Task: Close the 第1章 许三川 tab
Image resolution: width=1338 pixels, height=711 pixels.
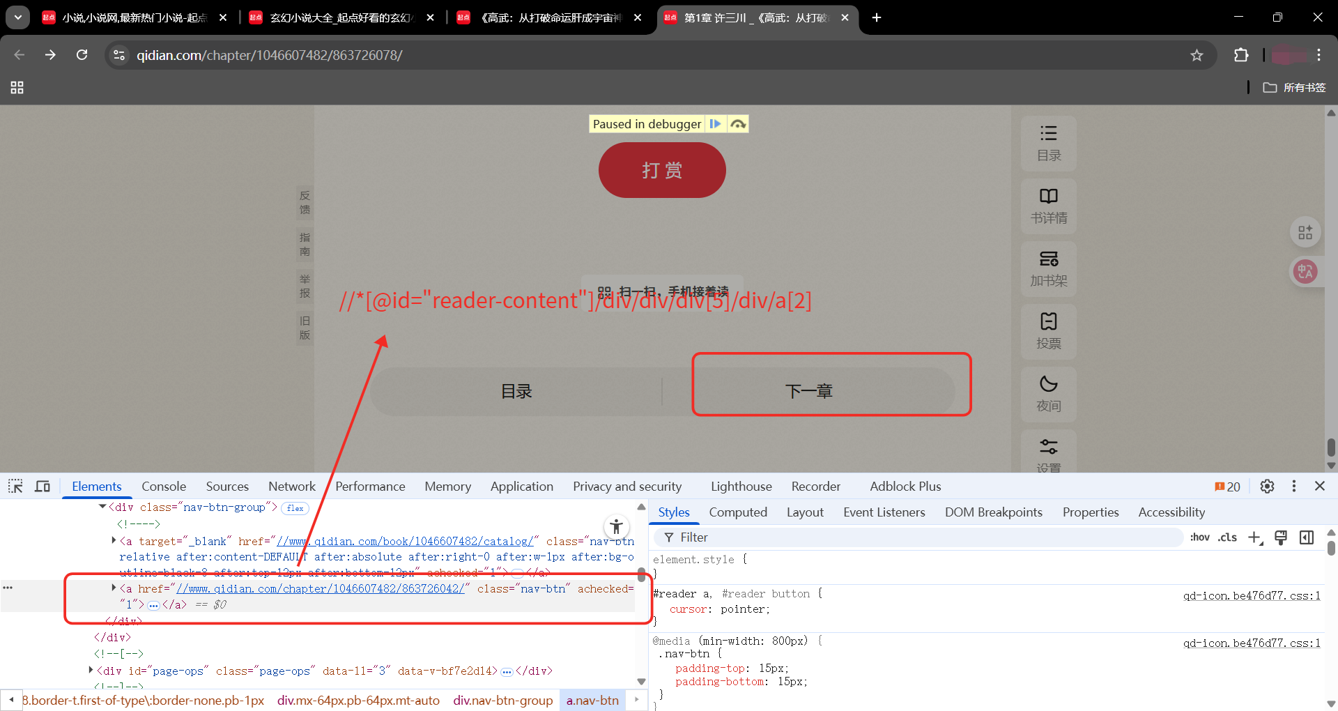Action: pos(845,17)
